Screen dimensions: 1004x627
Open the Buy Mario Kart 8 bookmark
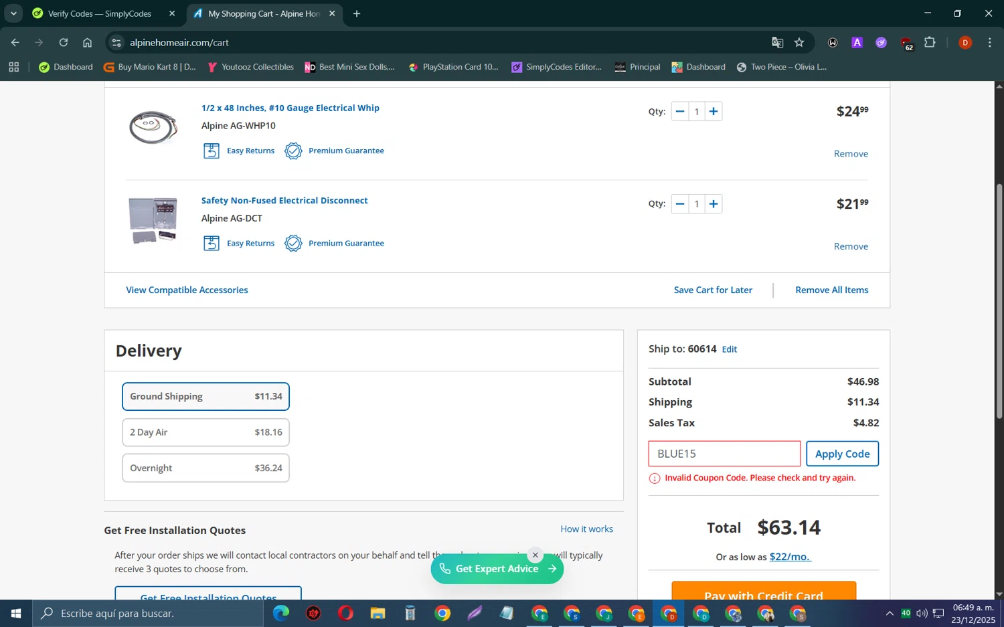(x=150, y=67)
